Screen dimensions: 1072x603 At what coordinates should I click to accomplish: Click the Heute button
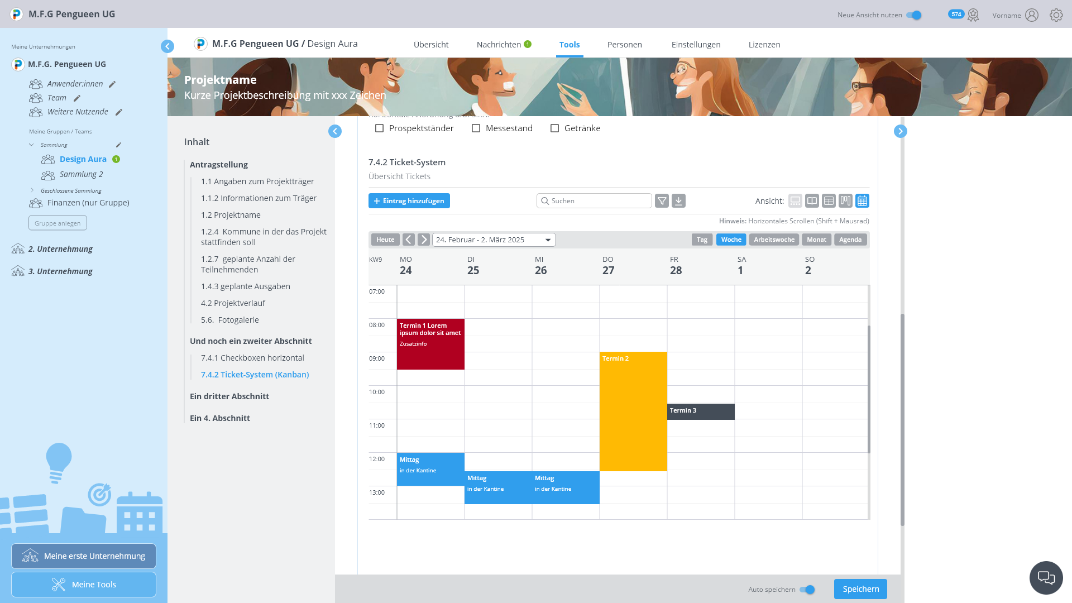pos(385,240)
